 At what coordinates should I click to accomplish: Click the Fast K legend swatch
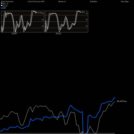(x=2, y=6)
